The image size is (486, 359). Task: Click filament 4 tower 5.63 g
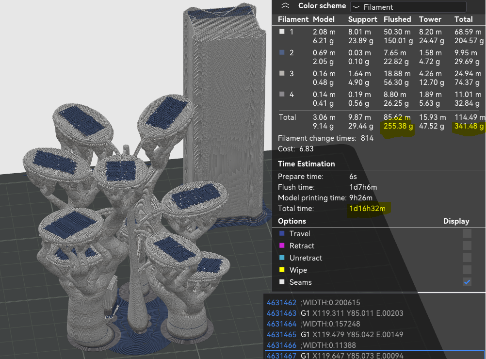tap(429, 103)
